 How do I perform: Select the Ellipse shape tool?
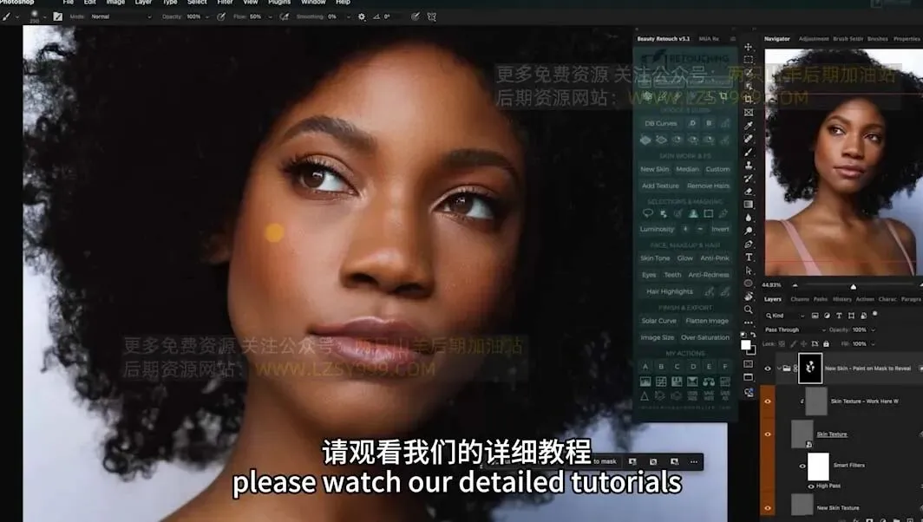click(x=748, y=283)
